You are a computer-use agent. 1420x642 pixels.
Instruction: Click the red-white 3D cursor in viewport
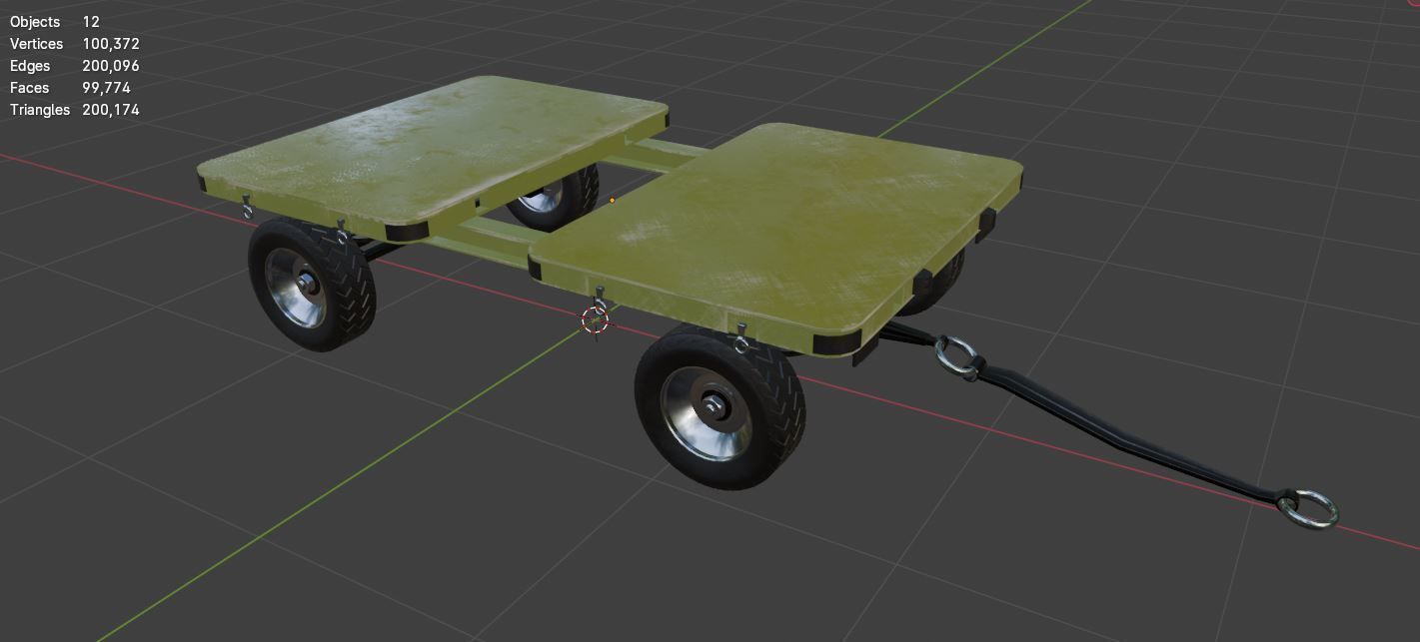[596, 320]
